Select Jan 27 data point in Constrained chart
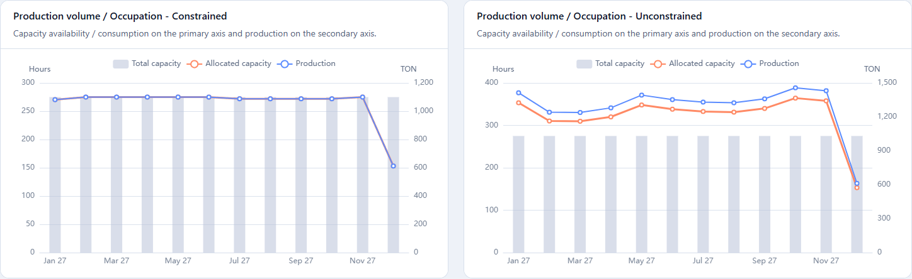 pos(55,99)
